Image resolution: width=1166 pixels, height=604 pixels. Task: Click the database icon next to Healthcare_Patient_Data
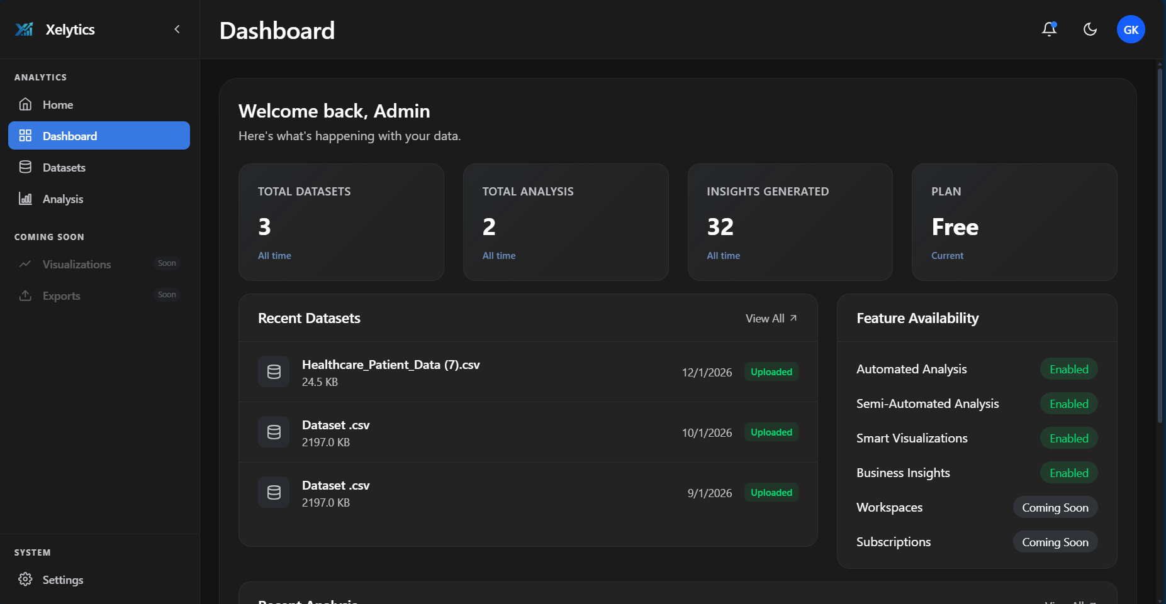[274, 371]
